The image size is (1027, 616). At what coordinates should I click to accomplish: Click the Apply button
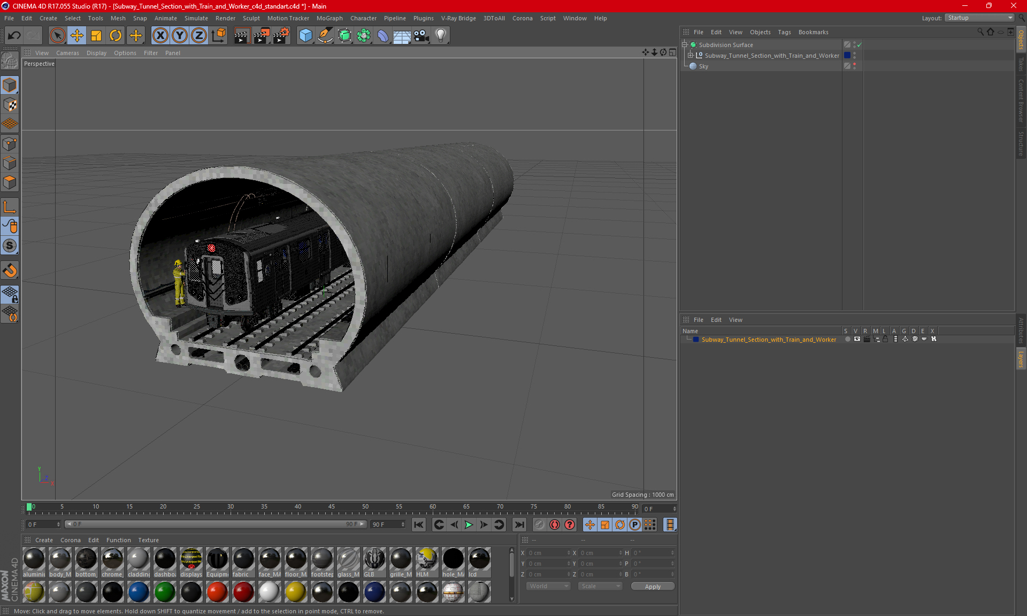[x=653, y=587]
